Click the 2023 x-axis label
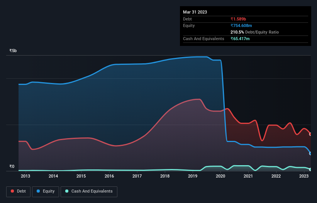This screenshot has width=317, height=203. pos(304,176)
